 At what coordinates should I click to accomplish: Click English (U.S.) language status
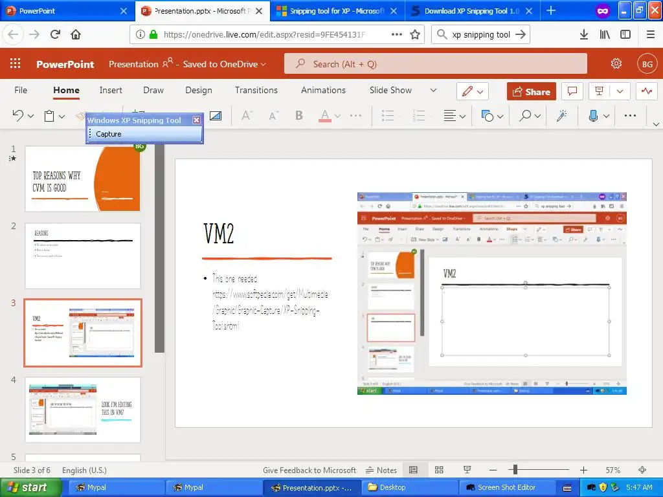click(84, 470)
